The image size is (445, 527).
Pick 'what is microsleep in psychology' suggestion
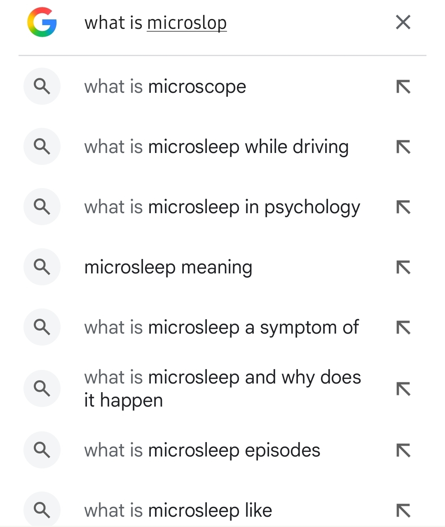click(x=222, y=207)
